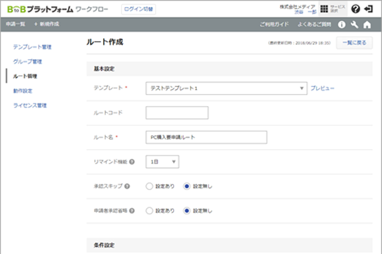Screen dimensions: 382x254
Task: Expand the リマインド機能 days dropdown
Action: point(162,162)
